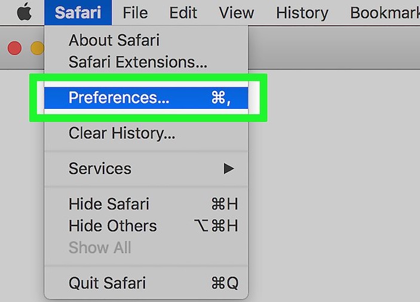This screenshot has width=420, height=302.
Task: Expand the Services submenu arrow
Action: pyautogui.click(x=229, y=169)
